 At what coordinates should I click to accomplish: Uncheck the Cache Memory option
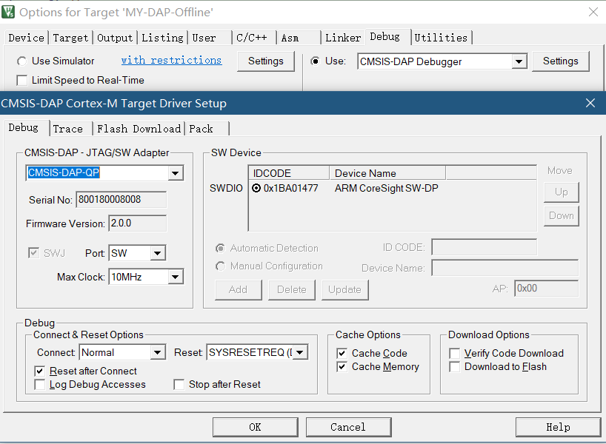[342, 367]
